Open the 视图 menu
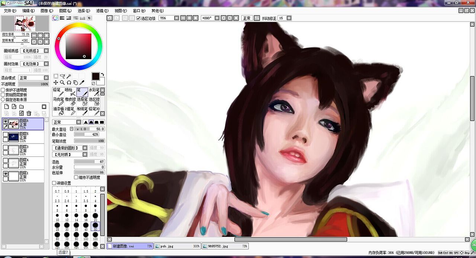The width and height of the screenshot is (476, 258). (121, 11)
